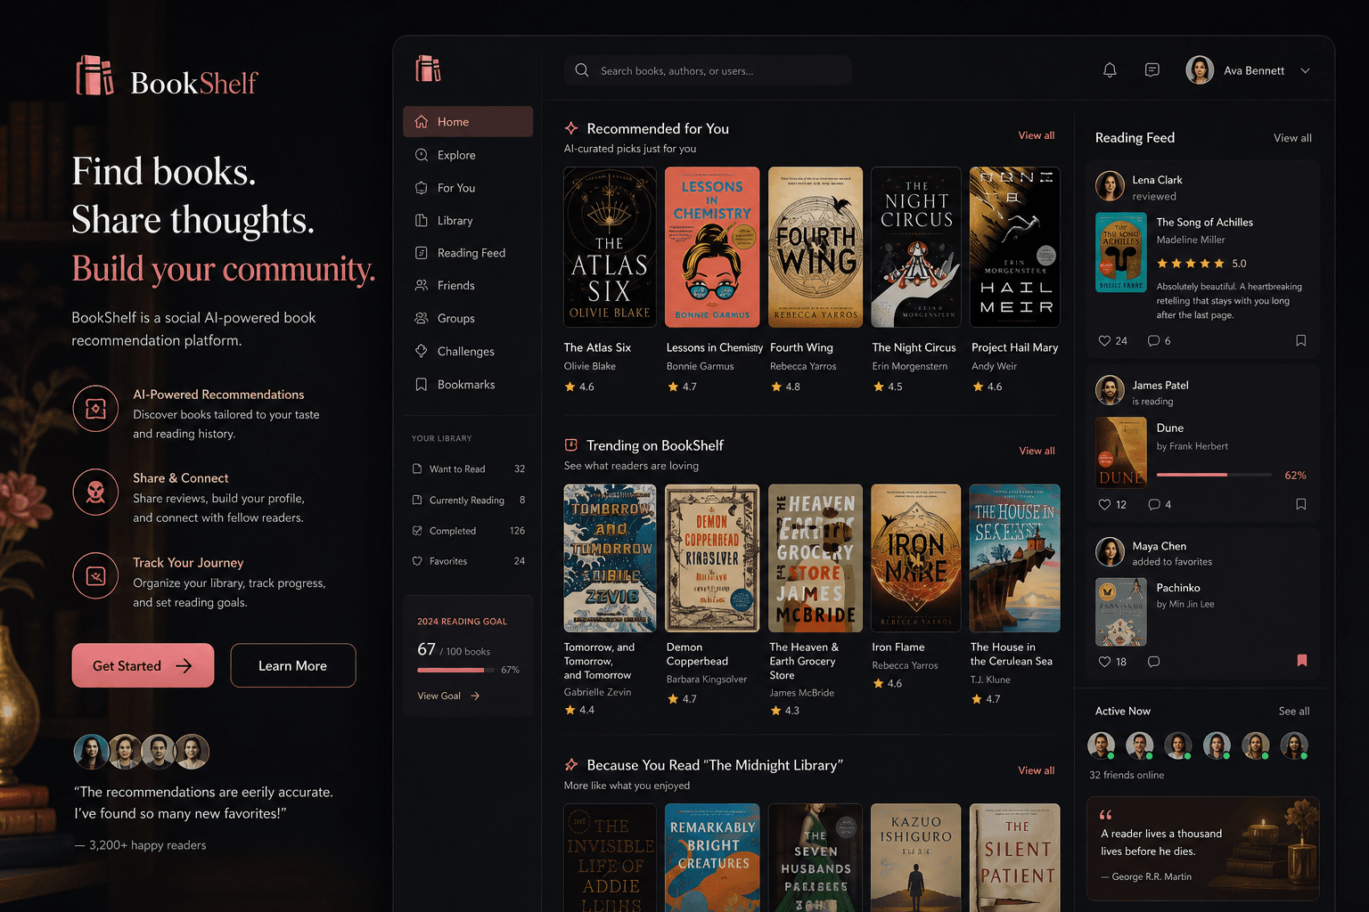
Task: Click the Learn More button
Action: pos(293,665)
